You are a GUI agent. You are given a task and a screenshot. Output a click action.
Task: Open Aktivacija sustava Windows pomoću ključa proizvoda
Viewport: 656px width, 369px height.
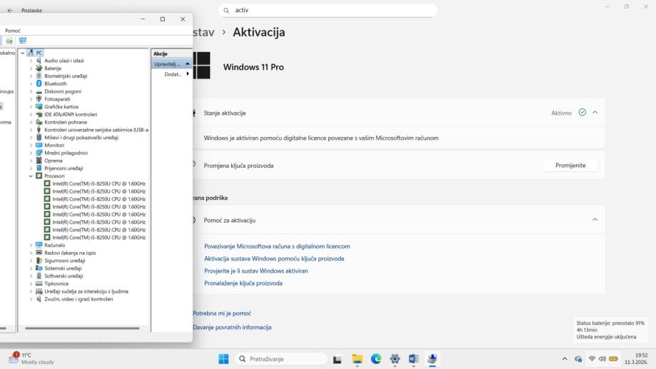tap(274, 258)
